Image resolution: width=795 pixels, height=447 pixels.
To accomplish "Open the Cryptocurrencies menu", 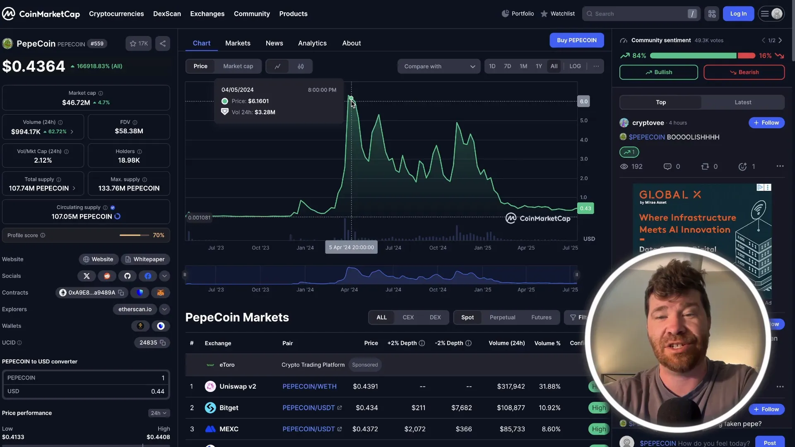I will pos(116,14).
